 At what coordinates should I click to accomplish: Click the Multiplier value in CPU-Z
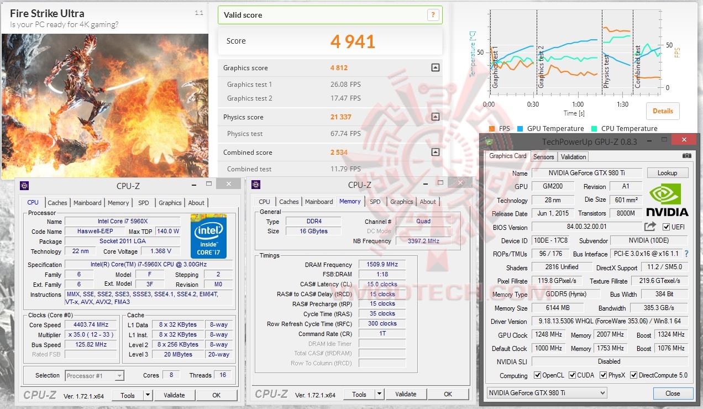[x=91, y=335]
